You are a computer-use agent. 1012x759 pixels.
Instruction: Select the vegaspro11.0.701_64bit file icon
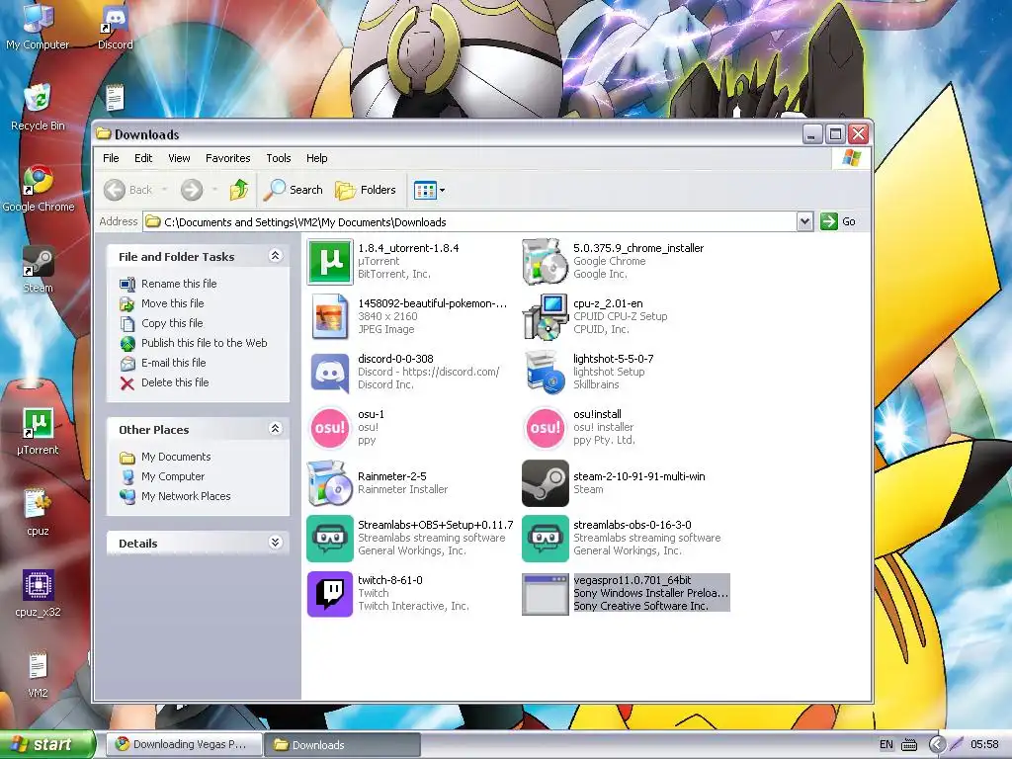pos(545,594)
